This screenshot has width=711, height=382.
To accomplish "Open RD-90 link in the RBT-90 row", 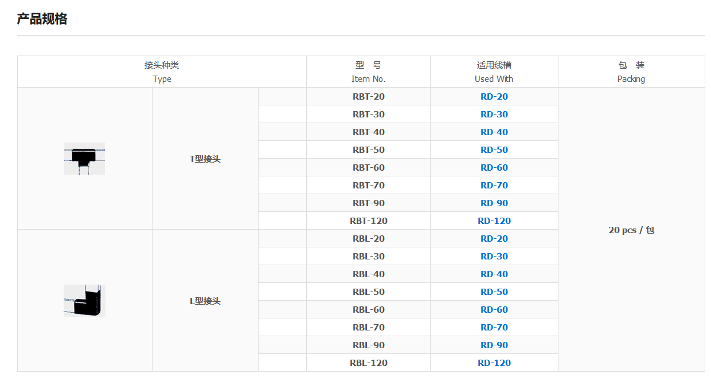I will tap(494, 203).
